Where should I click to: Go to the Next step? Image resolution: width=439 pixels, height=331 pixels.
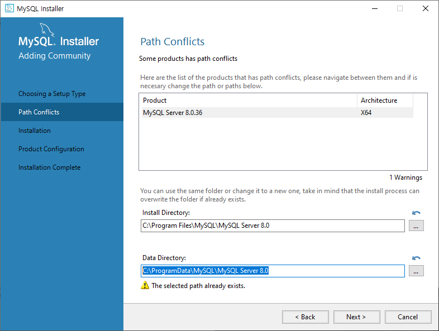click(356, 317)
